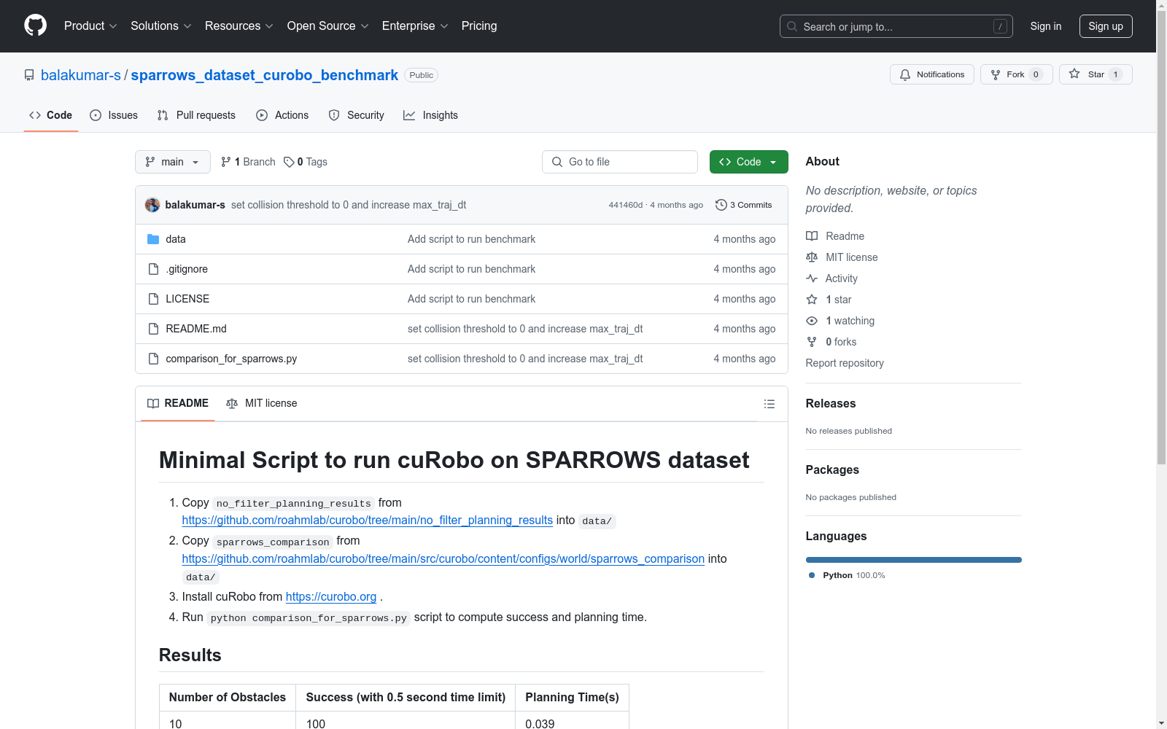View the 3 Commits history
1167x729 pixels.
tap(744, 205)
